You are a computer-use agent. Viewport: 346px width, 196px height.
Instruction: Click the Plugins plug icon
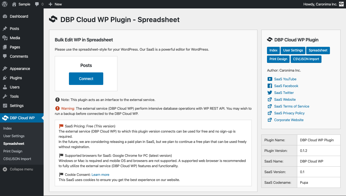point(5,78)
